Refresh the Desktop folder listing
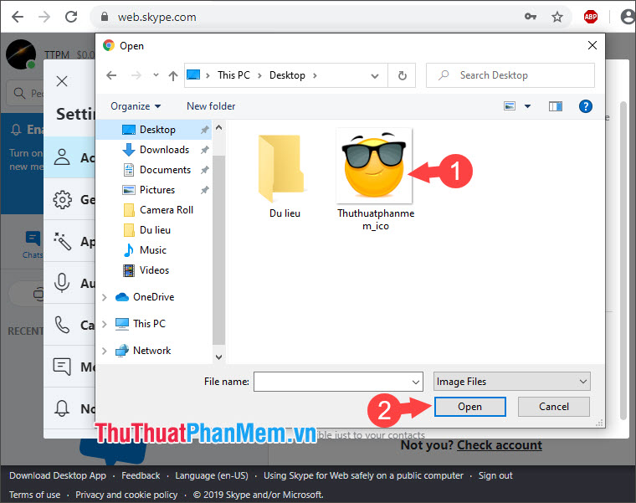 pyautogui.click(x=402, y=75)
